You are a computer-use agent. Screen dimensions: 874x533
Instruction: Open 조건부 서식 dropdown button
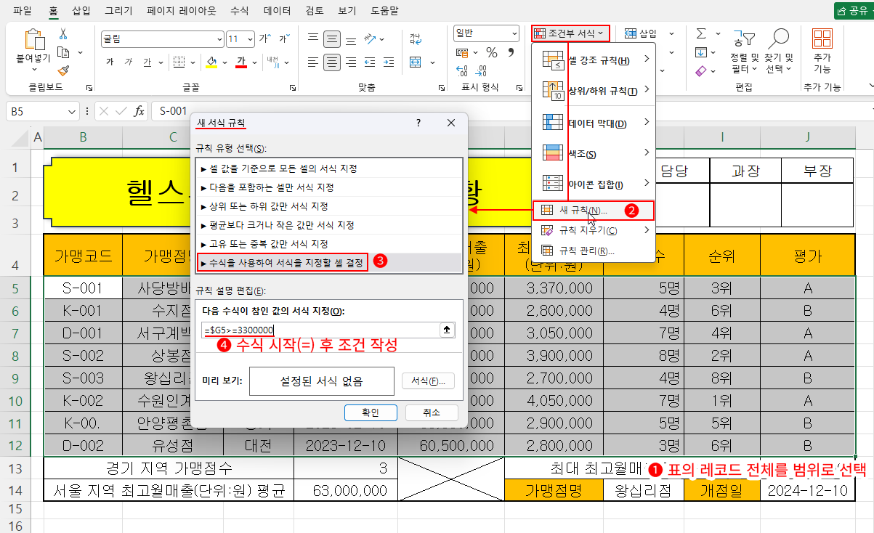[570, 33]
